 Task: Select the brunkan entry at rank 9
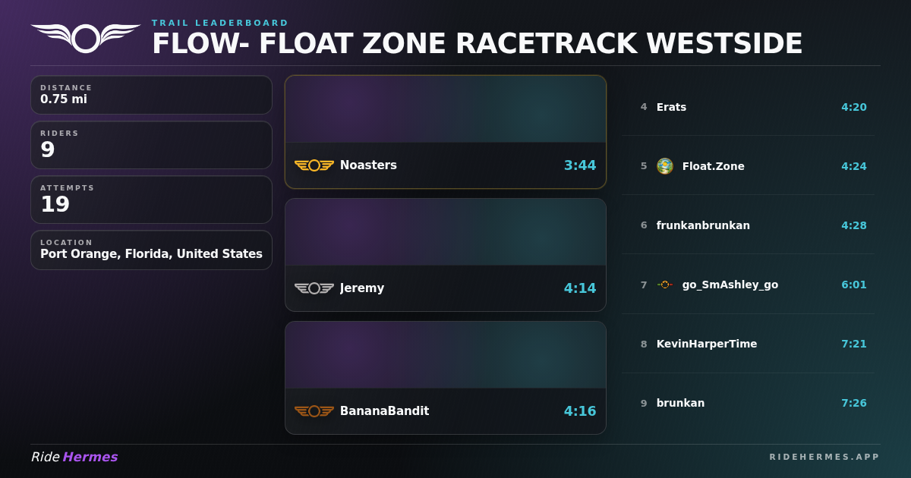748,403
